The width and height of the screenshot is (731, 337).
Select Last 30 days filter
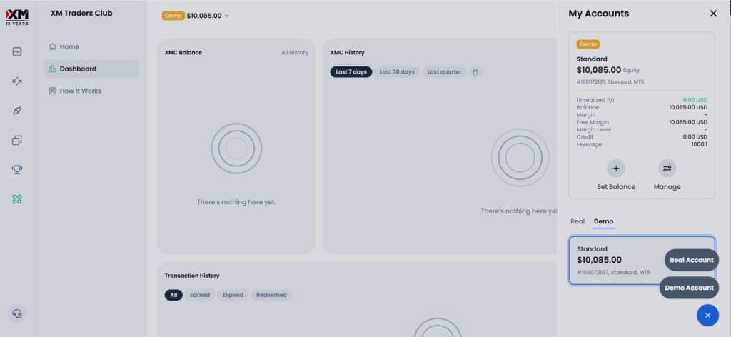click(397, 72)
